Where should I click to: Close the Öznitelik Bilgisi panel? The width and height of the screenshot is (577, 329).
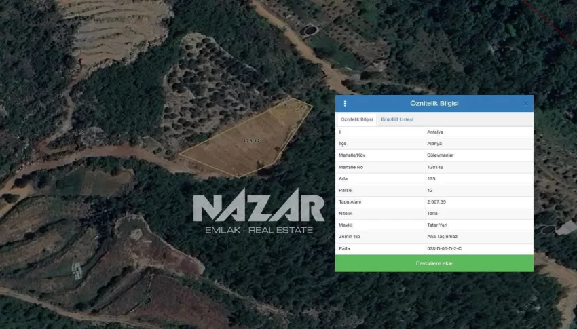[x=525, y=104]
